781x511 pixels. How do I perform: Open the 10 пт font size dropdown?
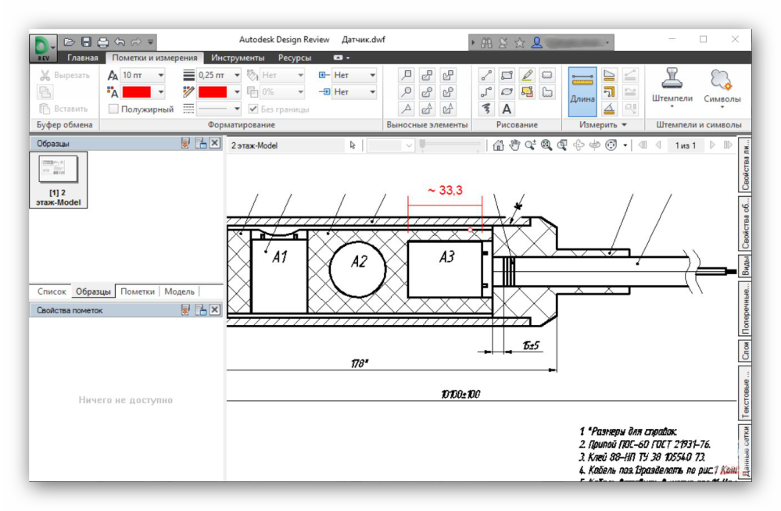coord(161,76)
